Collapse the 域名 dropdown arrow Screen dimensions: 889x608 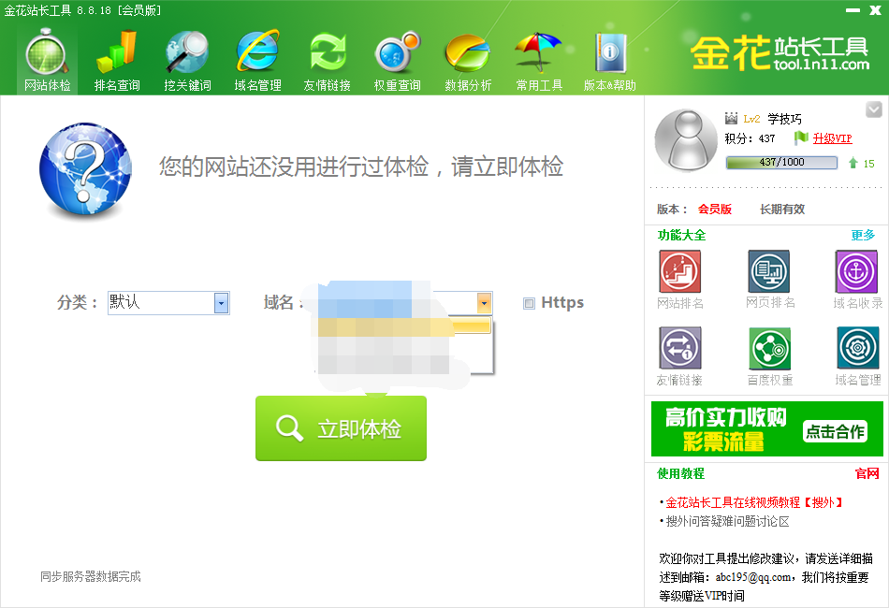click(484, 303)
